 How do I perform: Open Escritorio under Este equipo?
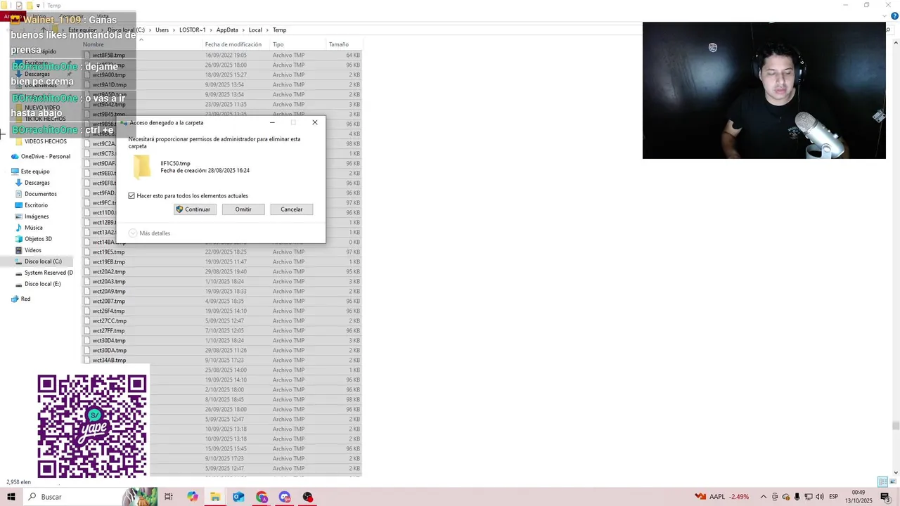(x=32, y=205)
